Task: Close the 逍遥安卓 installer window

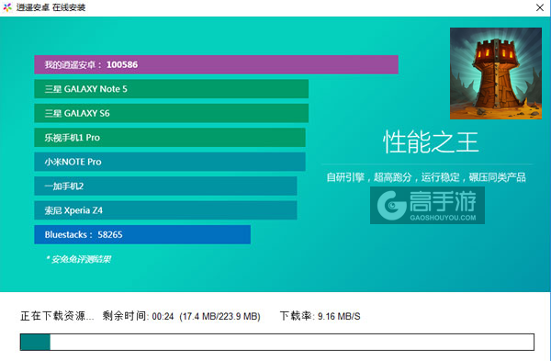Action: coord(540,7)
